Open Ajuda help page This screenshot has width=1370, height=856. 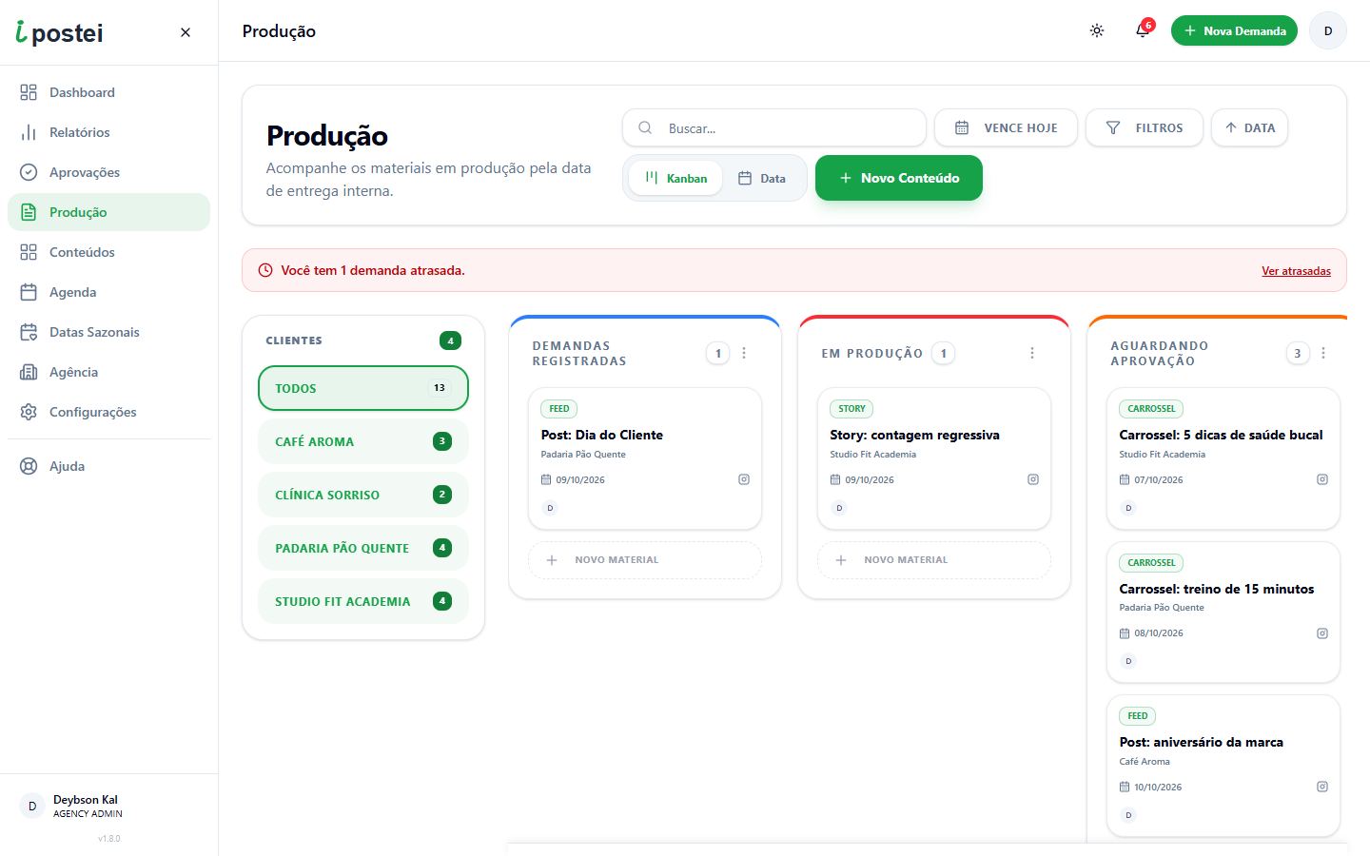pos(108,466)
